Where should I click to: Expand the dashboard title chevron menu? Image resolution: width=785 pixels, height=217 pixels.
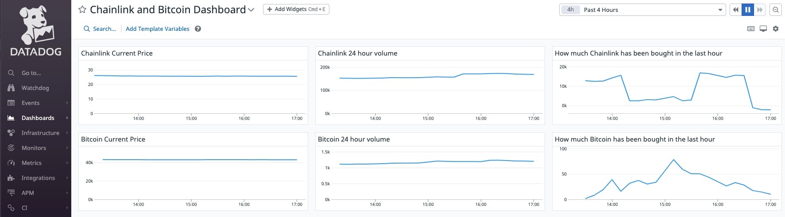251,10
